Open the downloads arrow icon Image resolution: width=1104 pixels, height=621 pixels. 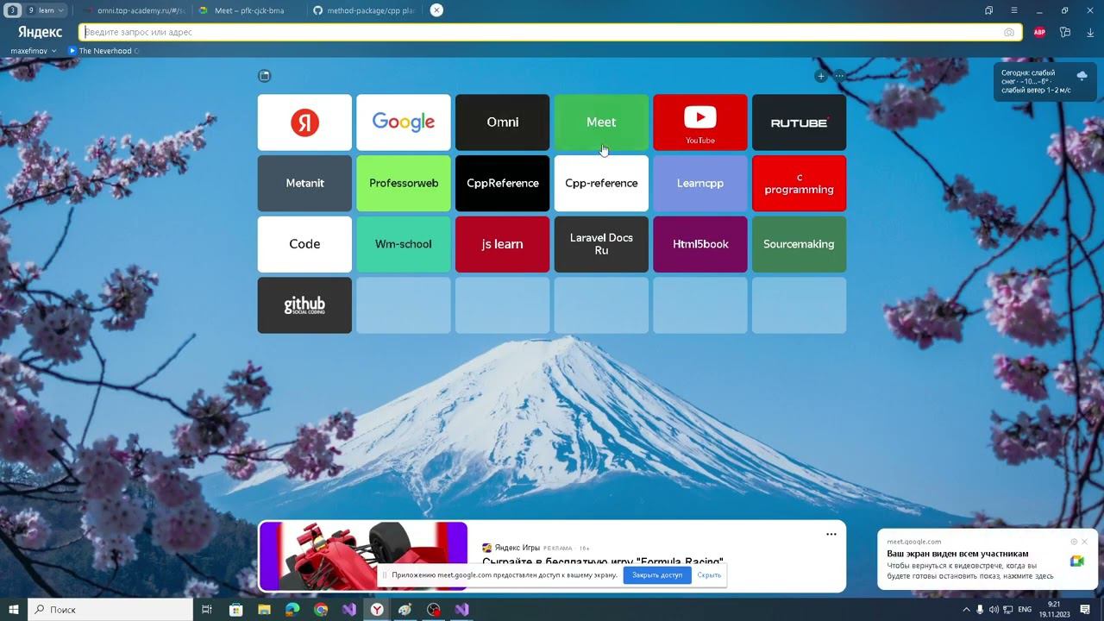pyautogui.click(x=1090, y=32)
